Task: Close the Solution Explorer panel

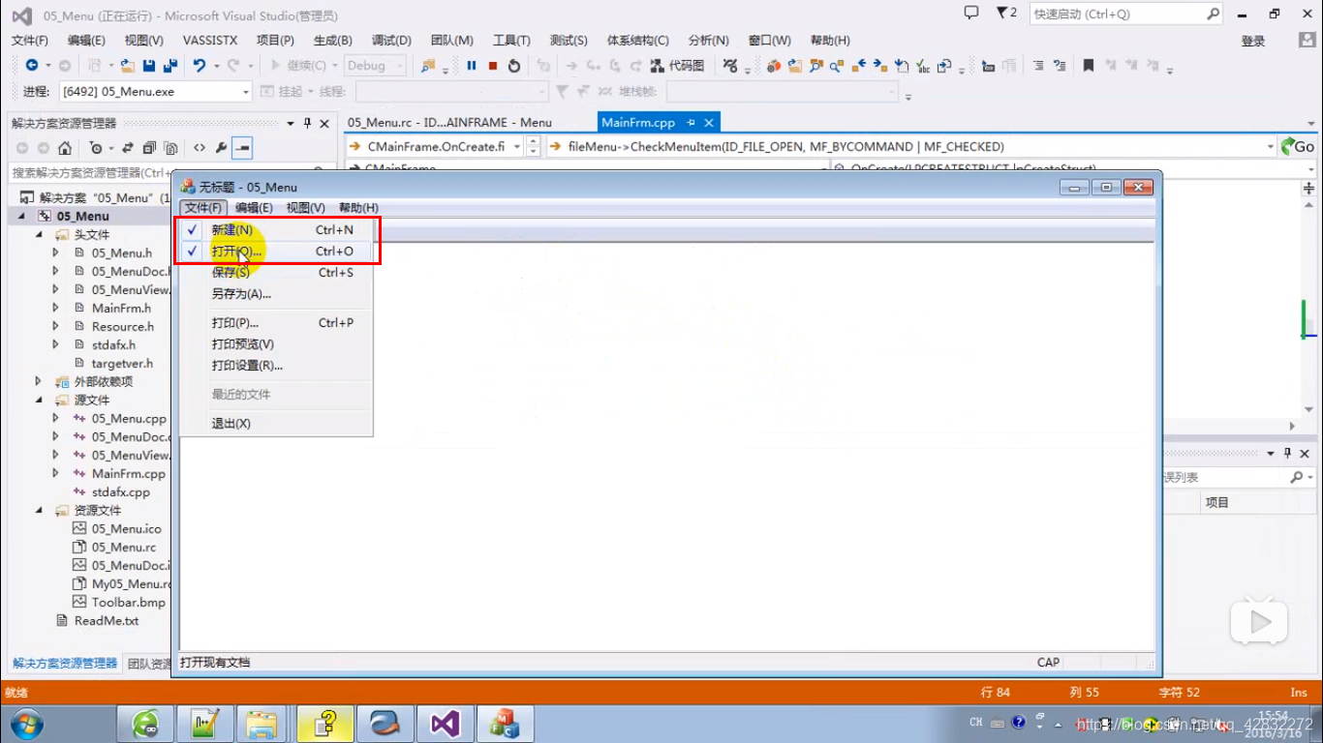Action: pos(324,123)
